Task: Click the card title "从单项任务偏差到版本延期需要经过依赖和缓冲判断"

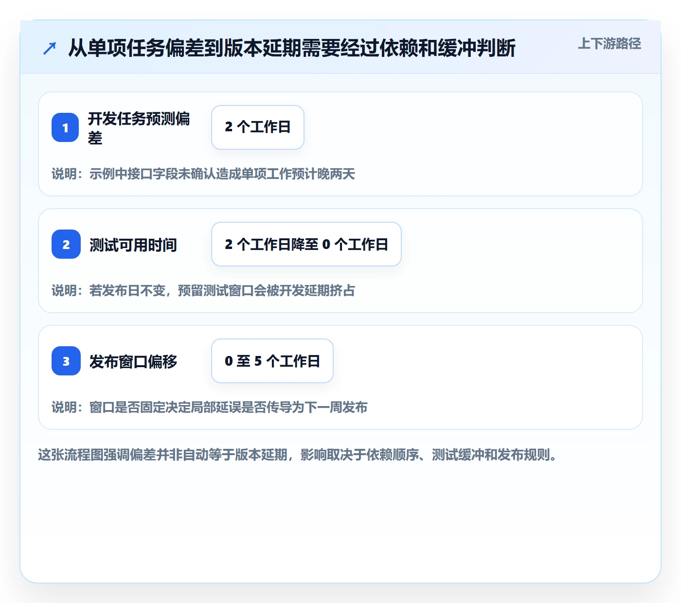Action: click(292, 48)
